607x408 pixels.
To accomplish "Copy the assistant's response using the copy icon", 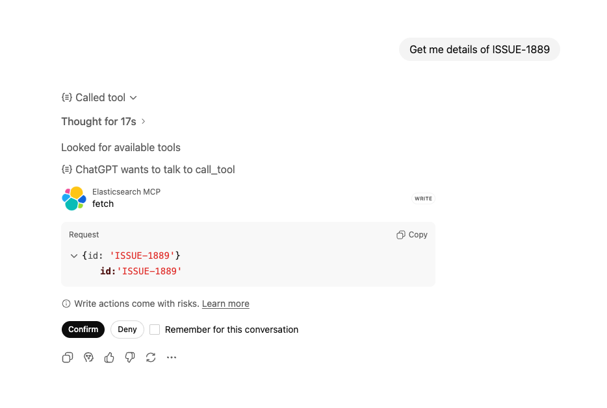I will pyautogui.click(x=67, y=357).
